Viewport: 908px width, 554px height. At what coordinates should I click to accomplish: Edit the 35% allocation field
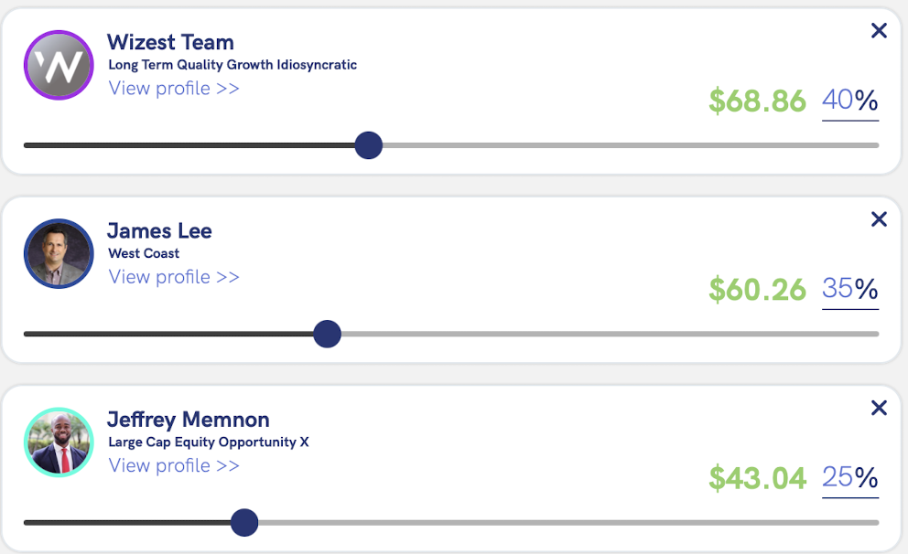pos(838,289)
